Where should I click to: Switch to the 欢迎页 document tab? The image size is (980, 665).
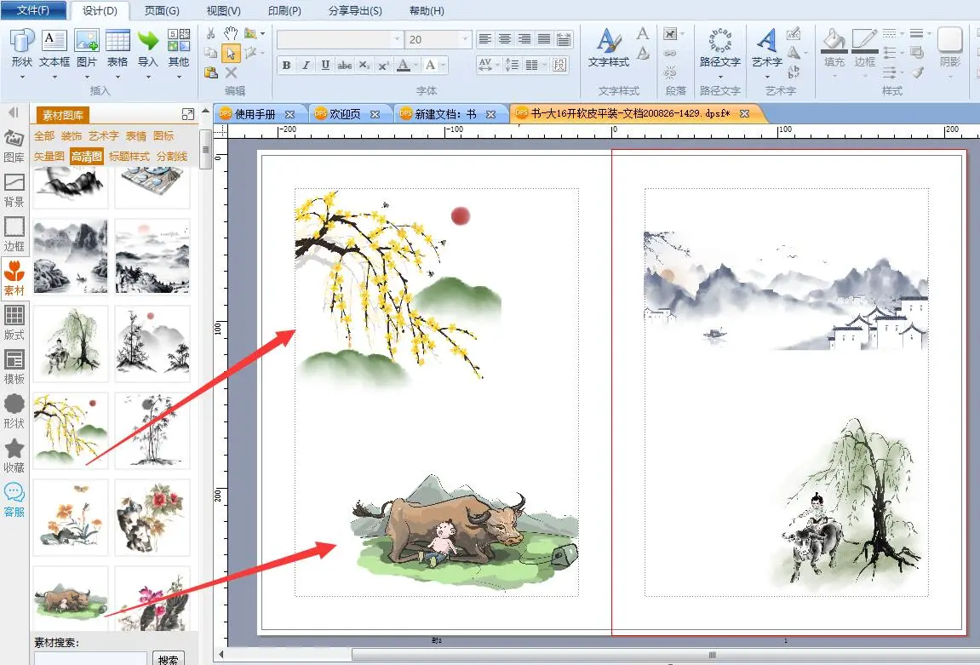coord(345,113)
